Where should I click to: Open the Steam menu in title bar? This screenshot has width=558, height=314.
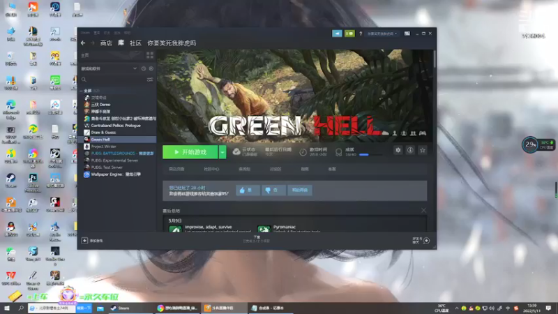point(85,33)
